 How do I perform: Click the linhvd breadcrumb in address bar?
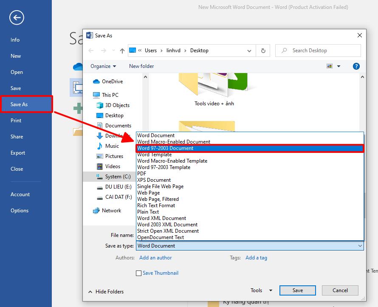173,51
